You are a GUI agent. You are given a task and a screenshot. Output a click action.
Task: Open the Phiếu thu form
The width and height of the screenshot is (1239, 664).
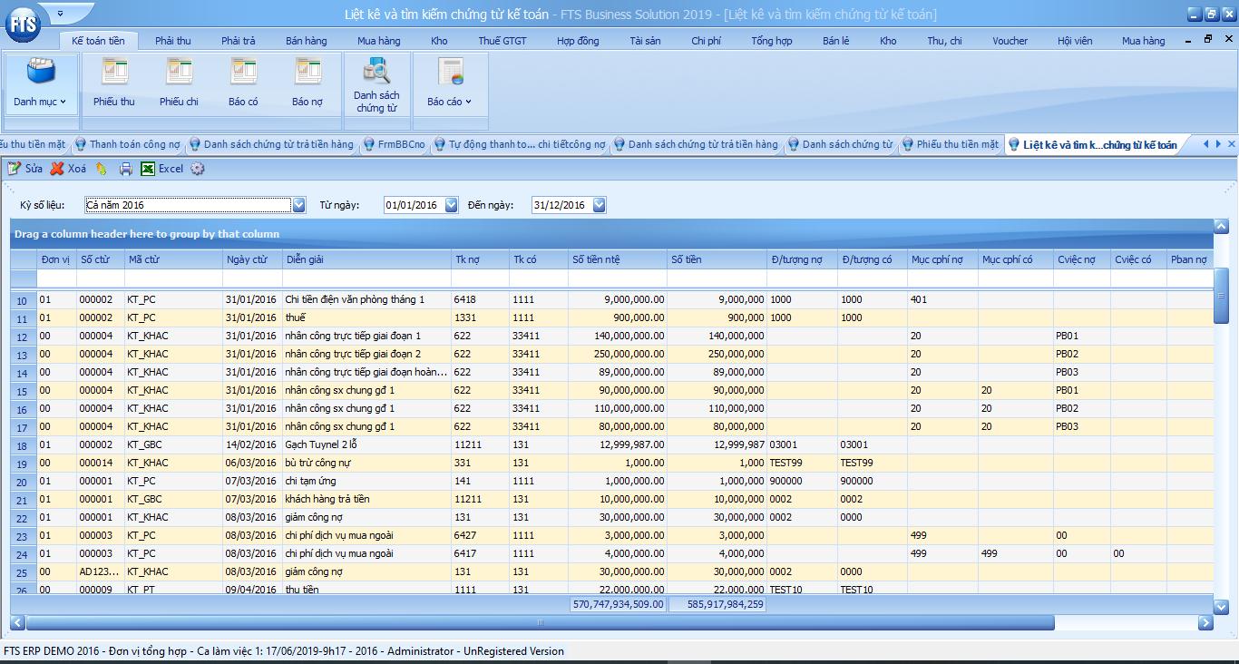(x=114, y=84)
